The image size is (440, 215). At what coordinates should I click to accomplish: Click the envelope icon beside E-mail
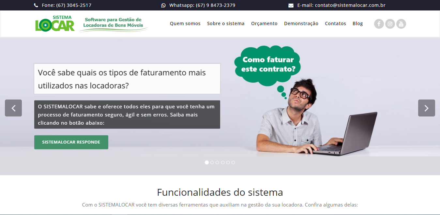click(291, 5)
